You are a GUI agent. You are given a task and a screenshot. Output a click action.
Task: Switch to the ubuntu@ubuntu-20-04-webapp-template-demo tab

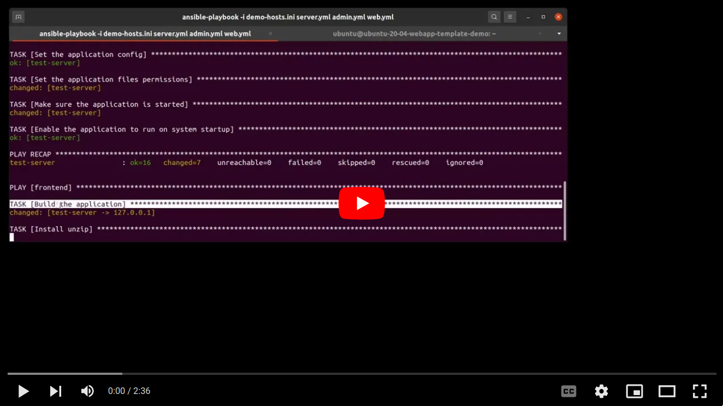414,34
